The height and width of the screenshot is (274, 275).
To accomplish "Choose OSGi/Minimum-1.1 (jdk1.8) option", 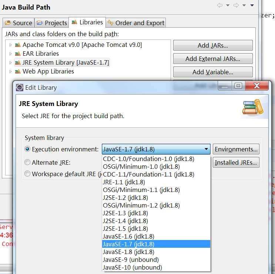I will point(156,190).
